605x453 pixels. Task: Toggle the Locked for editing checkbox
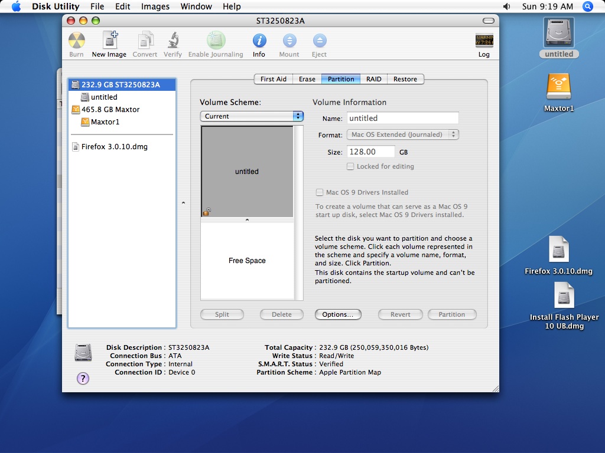point(350,166)
